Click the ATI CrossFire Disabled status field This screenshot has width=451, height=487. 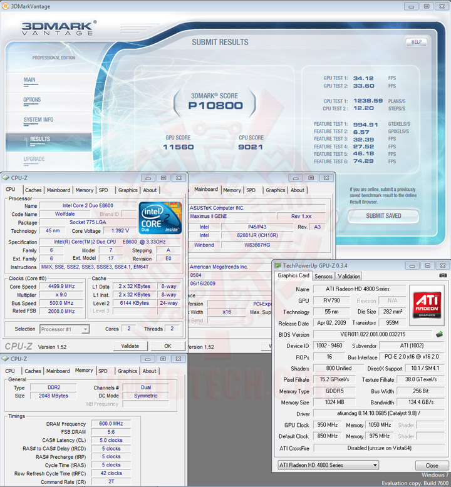click(379, 448)
